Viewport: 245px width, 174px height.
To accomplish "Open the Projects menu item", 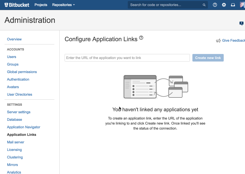I will (x=41, y=5).
